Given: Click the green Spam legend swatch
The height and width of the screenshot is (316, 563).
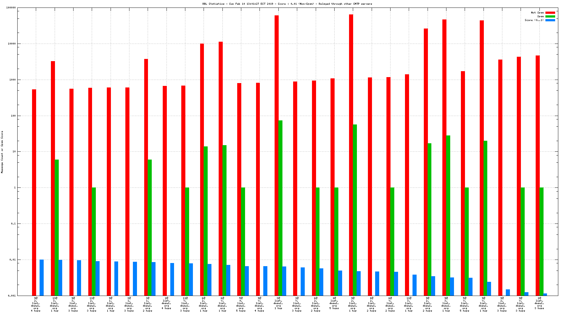Looking at the screenshot, I should (550, 17).
